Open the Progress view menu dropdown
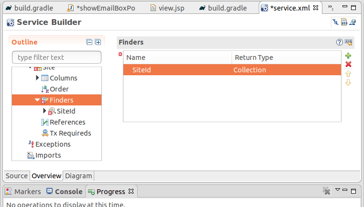This screenshot has width=364, height=207. click(x=337, y=191)
